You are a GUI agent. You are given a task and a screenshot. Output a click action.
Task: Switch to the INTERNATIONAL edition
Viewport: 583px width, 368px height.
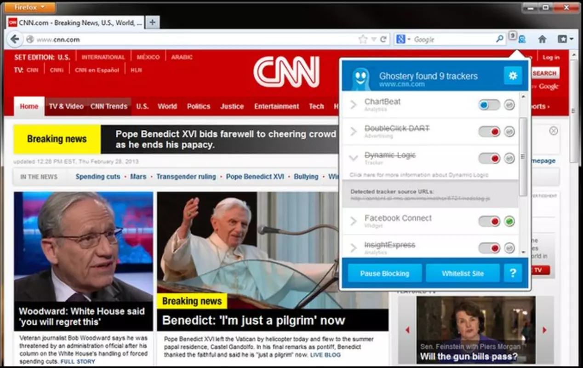coord(103,57)
